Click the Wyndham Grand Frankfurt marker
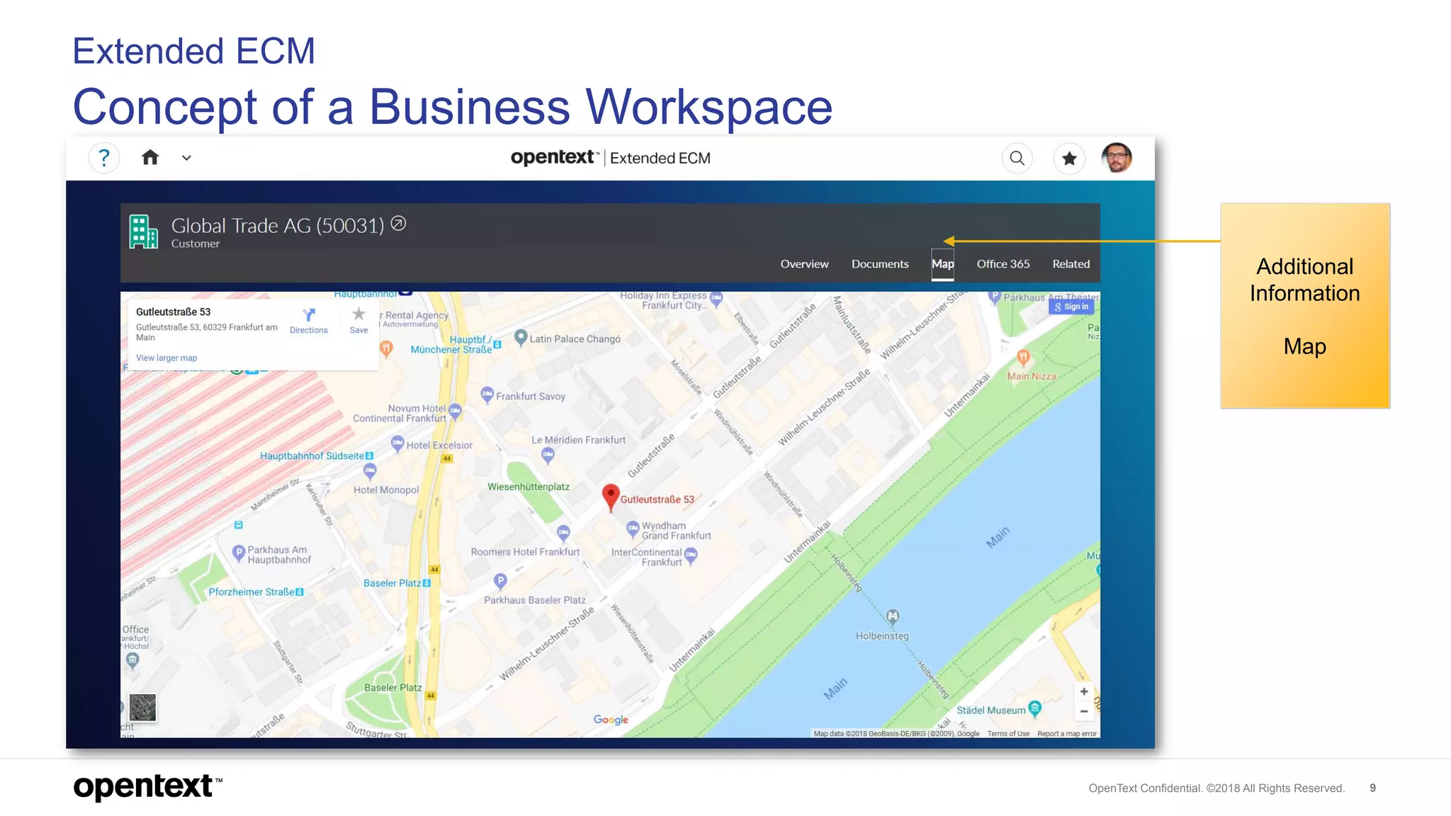1451x816 pixels. (x=633, y=529)
